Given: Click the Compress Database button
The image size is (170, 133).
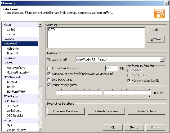Looking at the screenshot, I should [66, 111].
